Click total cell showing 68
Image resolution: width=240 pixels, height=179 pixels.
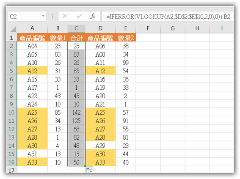(76, 129)
